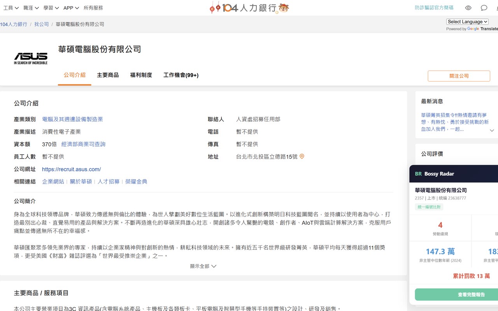Open 電腦及其週邊設備製造業 industry link
The width and height of the screenshot is (498, 311).
coord(72,119)
